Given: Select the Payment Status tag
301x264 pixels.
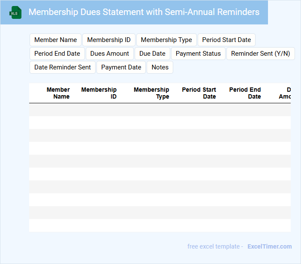Looking at the screenshot, I should [x=198, y=54].
